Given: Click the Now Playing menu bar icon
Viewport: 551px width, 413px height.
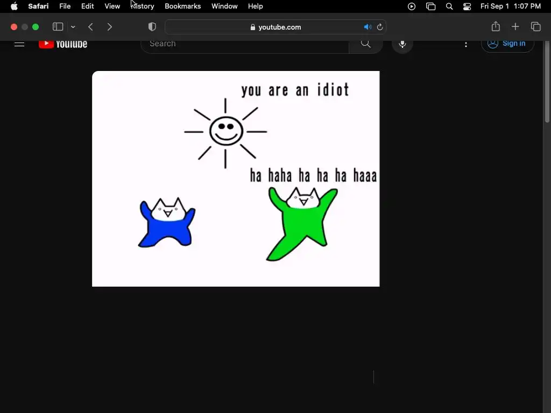Looking at the screenshot, I should tap(412, 6).
